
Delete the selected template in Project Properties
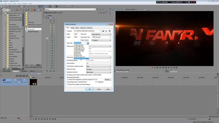pyautogui.click(x=106, y=31)
